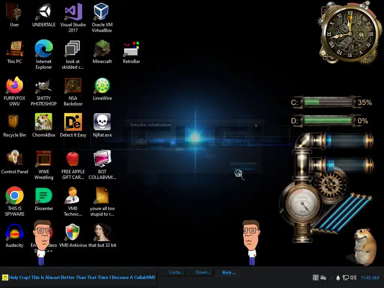Select the NjRat.exe skull icon
The image size is (384, 288).
[102, 125]
